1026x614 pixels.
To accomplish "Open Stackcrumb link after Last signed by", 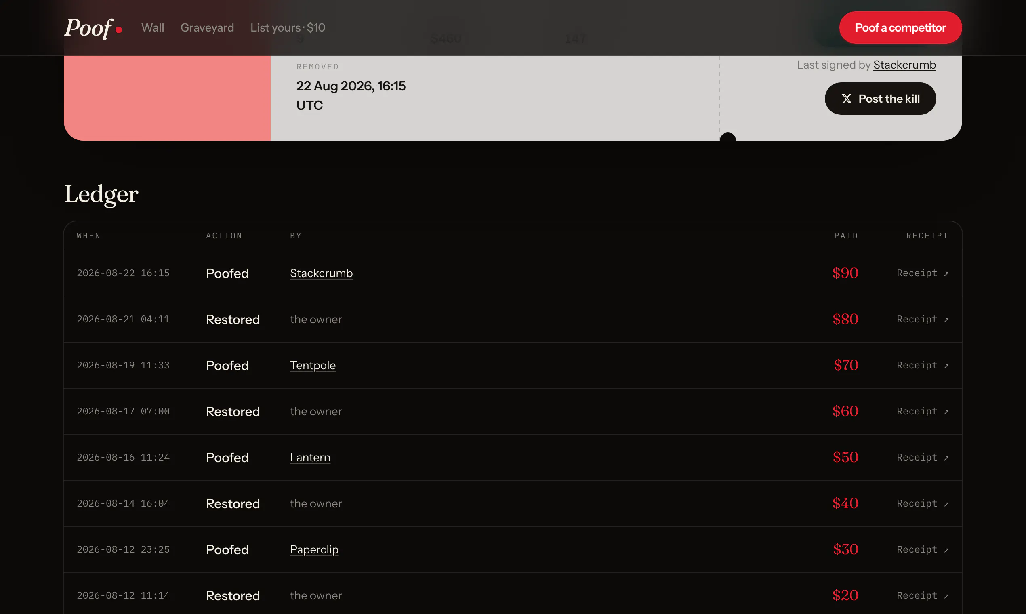I will (x=904, y=65).
